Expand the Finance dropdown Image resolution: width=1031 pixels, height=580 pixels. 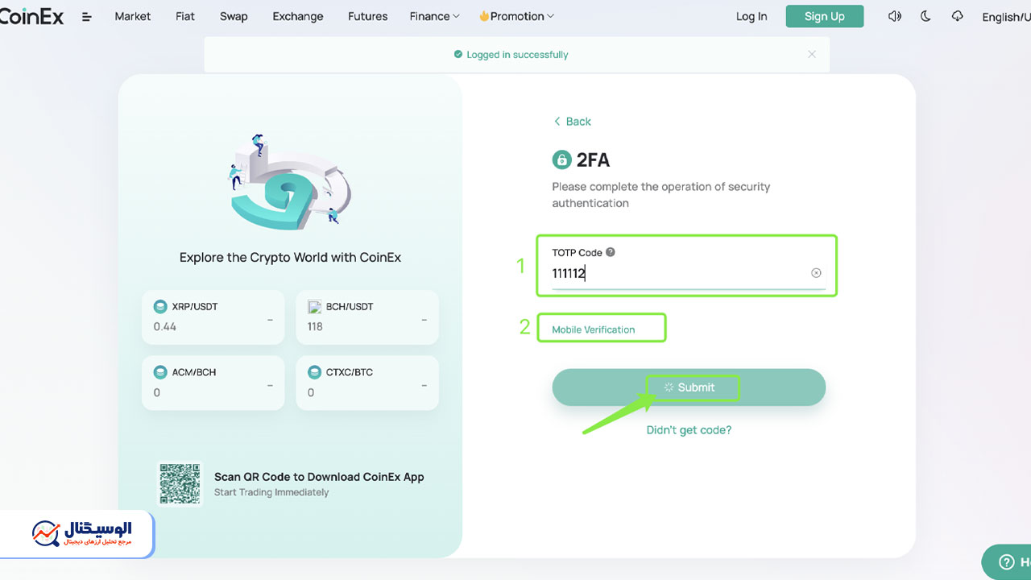point(434,16)
